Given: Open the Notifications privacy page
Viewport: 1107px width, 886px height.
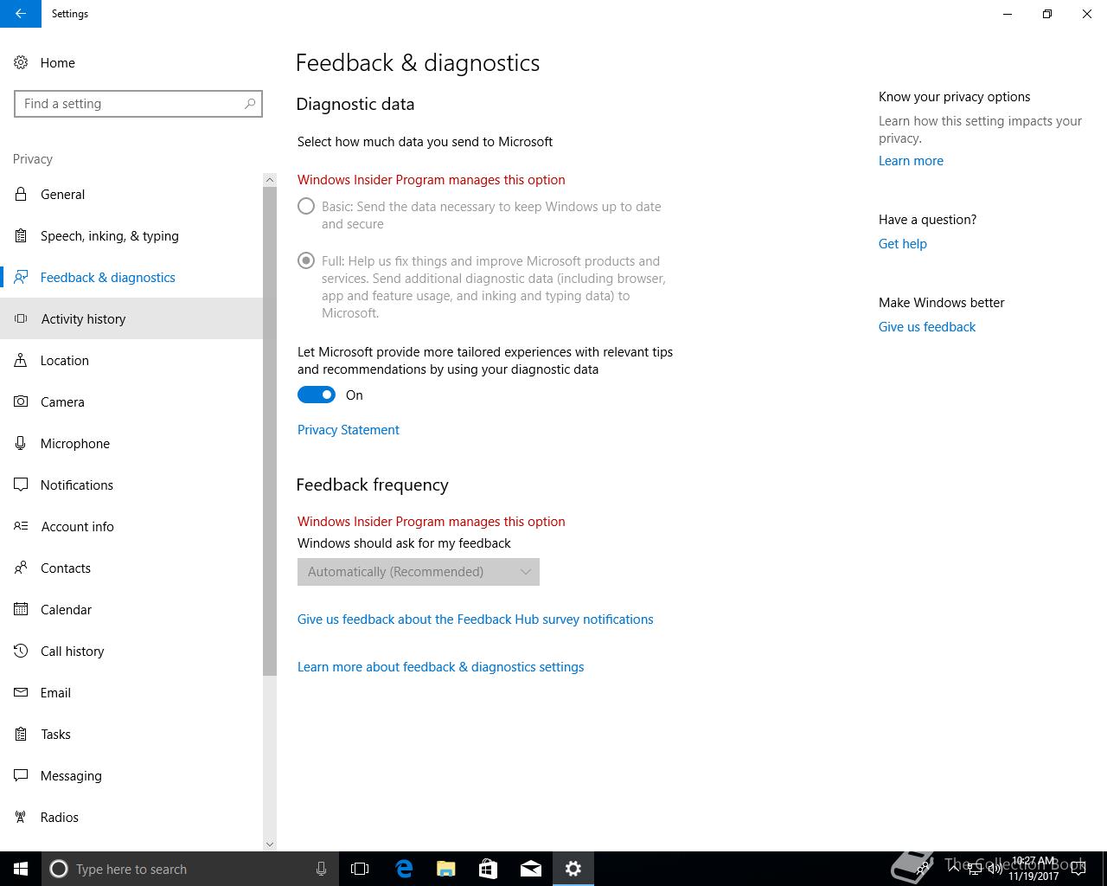Looking at the screenshot, I should (131, 485).
